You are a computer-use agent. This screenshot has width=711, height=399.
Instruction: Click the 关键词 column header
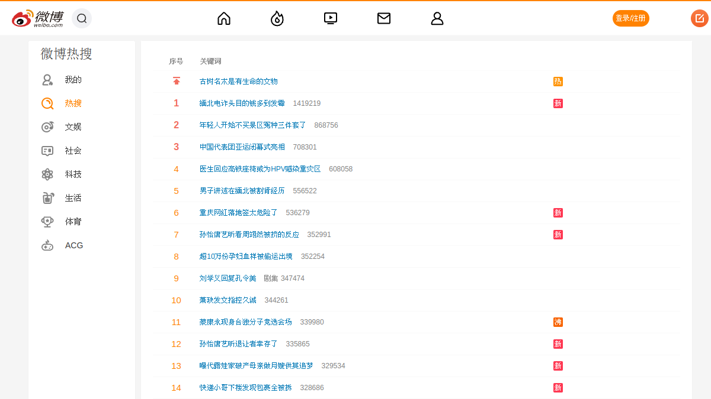point(210,61)
